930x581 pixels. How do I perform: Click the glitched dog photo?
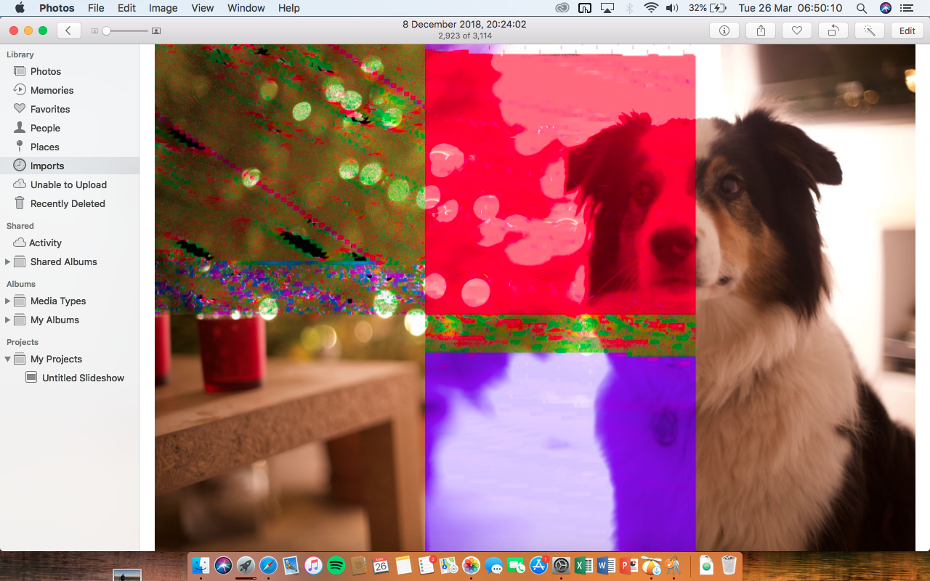point(535,298)
